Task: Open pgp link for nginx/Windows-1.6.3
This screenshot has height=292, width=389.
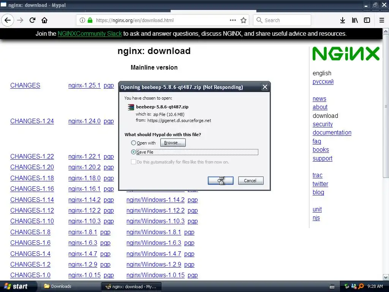Action: pyautogui.click(x=189, y=243)
